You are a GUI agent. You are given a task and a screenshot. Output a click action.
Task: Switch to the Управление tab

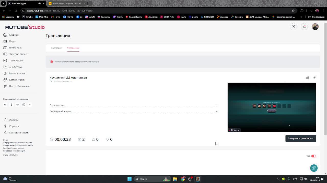point(73,48)
